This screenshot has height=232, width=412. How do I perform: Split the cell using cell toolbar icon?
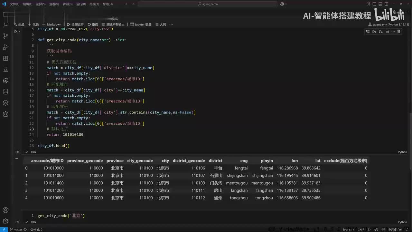(x=387, y=31)
